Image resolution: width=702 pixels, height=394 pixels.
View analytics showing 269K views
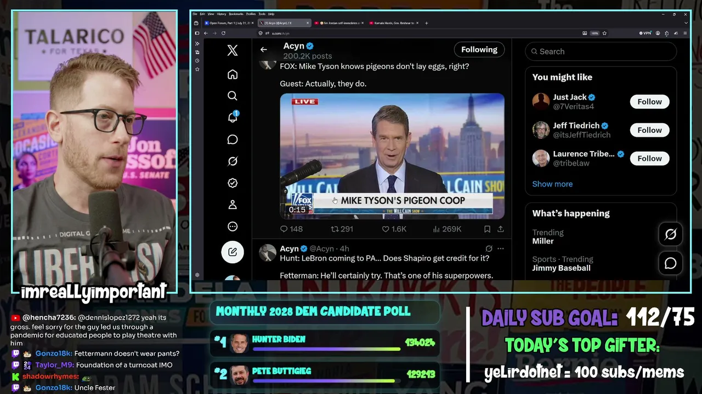coord(446,229)
